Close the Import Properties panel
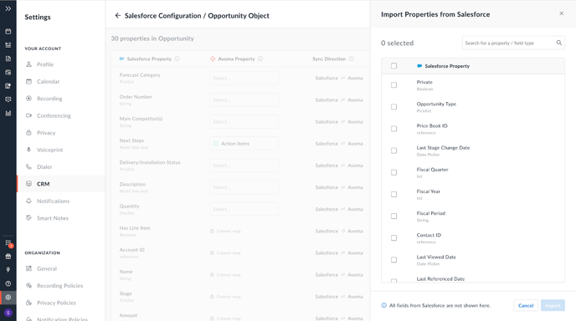Viewport: 576px width, 321px height. point(561,13)
